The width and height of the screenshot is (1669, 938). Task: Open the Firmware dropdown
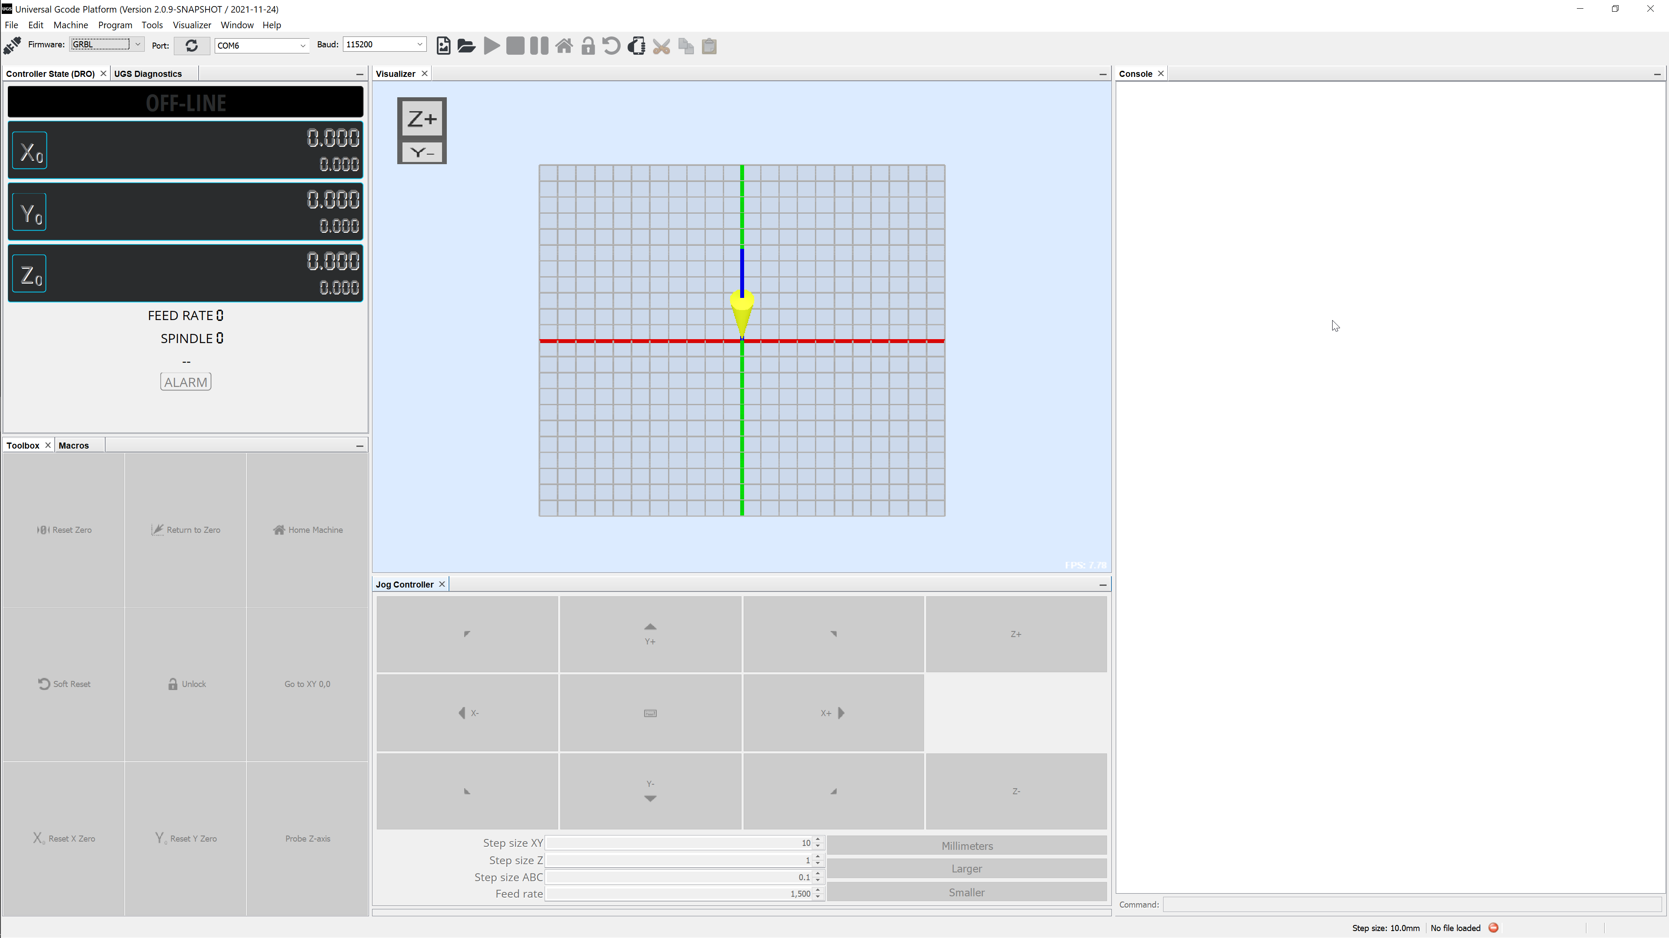137,44
